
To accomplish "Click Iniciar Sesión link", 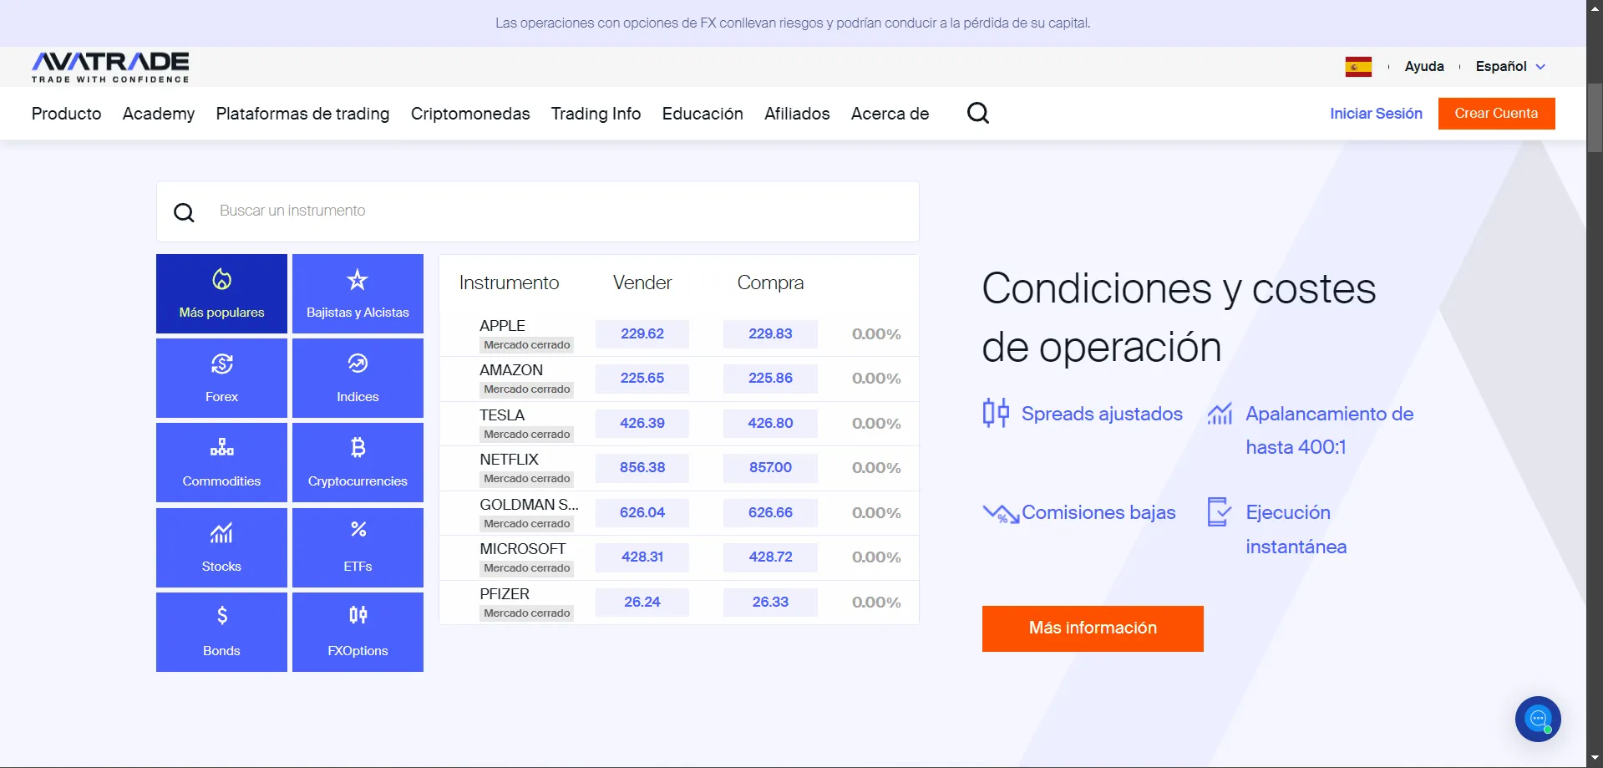I will [1376, 114].
